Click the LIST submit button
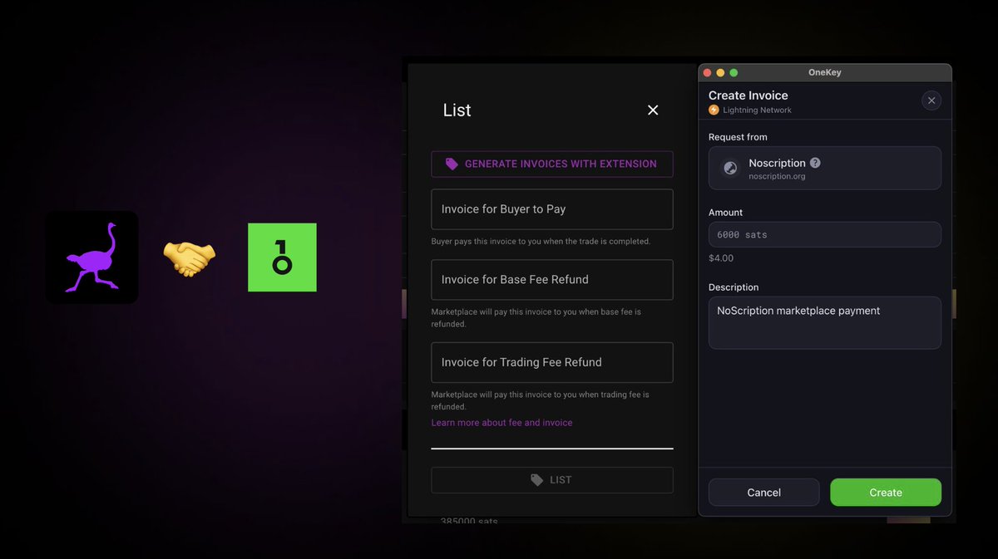This screenshot has width=998, height=559. (x=551, y=479)
